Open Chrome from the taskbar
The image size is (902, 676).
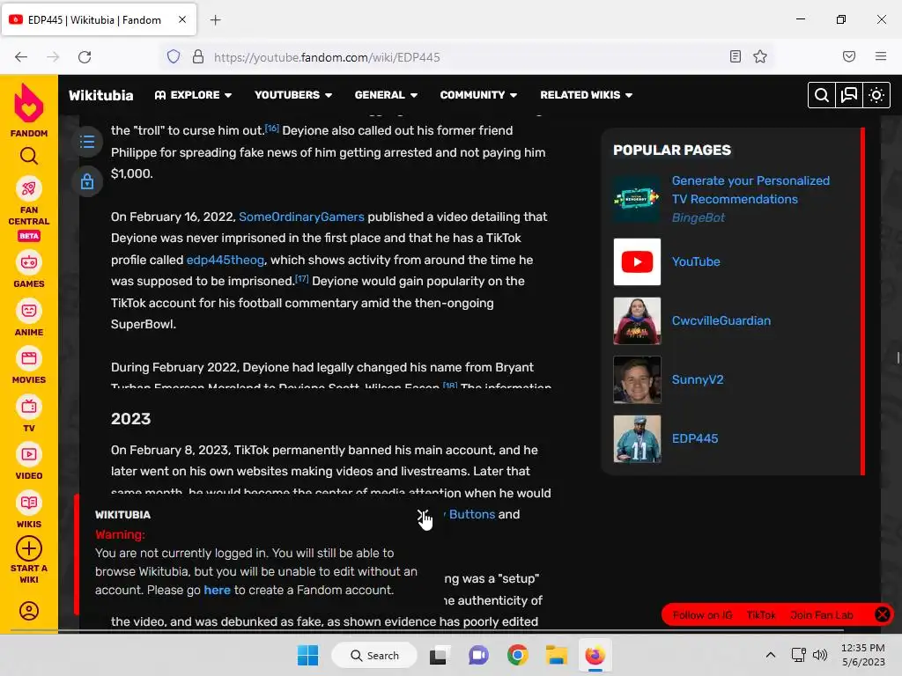[x=518, y=655]
